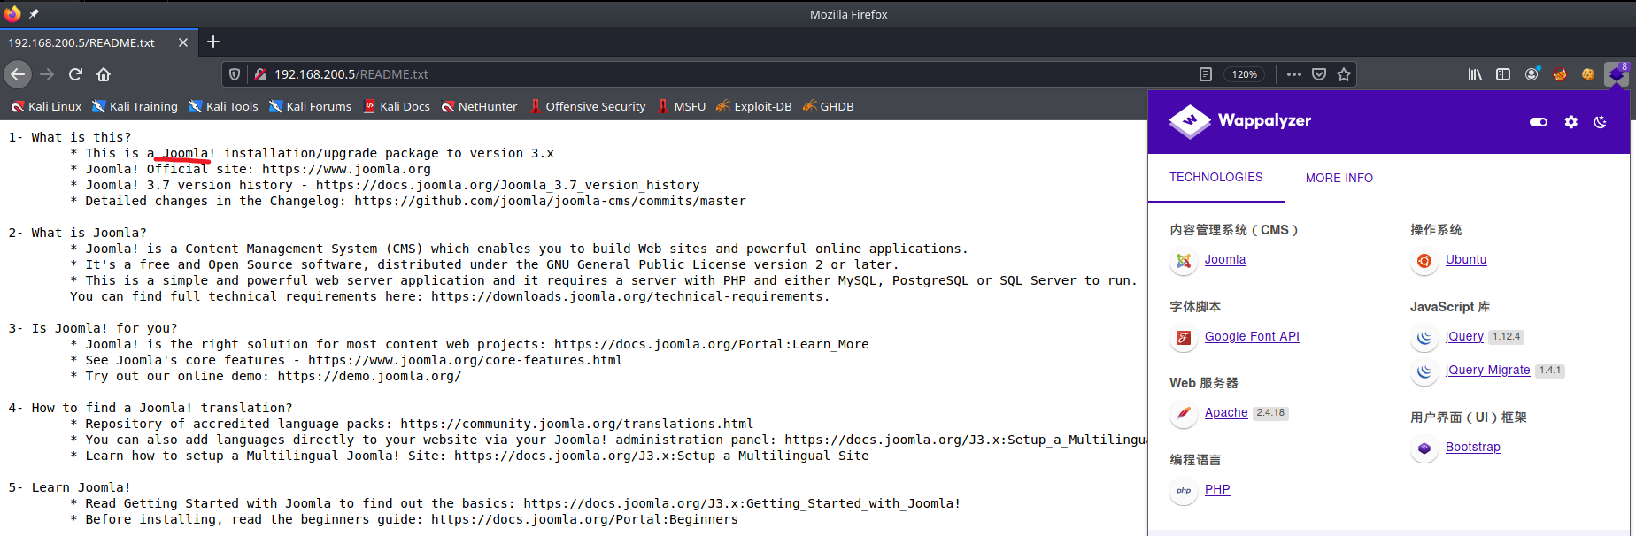The image size is (1636, 536).
Task: Click the Firefox logo in title bar
Action: coord(12,14)
